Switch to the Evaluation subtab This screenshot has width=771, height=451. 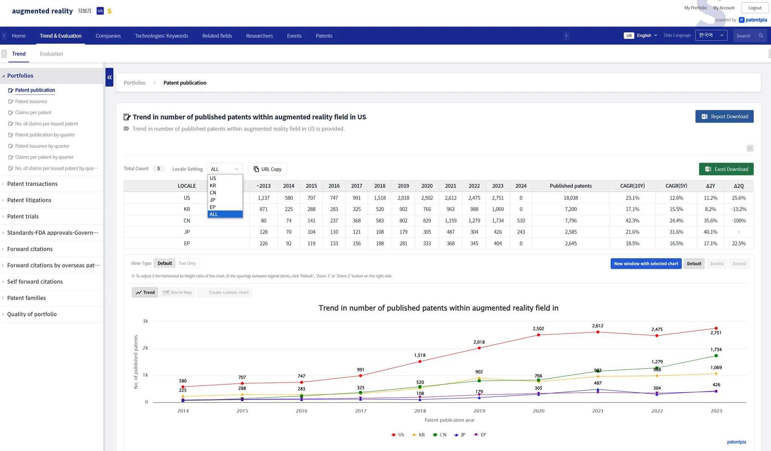tap(51, 54)
